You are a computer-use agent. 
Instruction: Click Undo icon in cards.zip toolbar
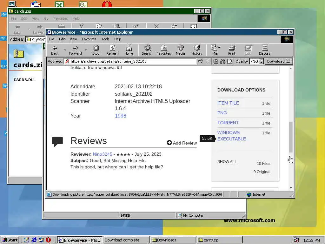point(136,26)
